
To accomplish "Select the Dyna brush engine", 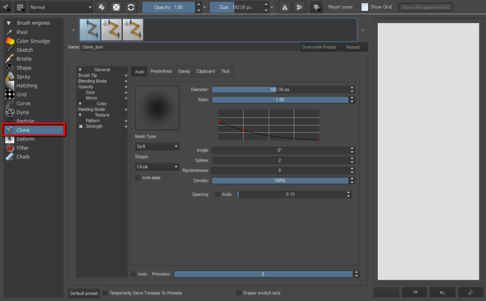I will (22, 112).
